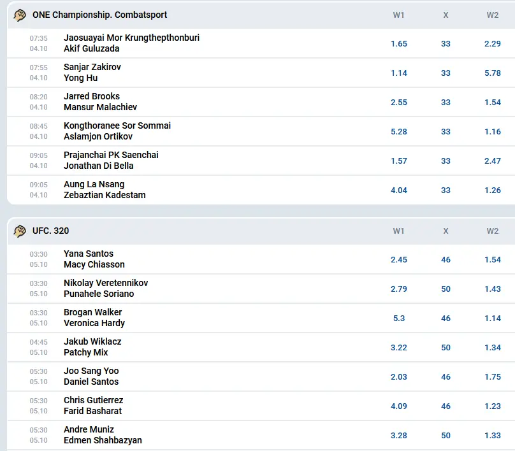Image resolution: width=515 pixels, height=451 pixels.
Task: Select W1 odds 1.65 for Jaosuayai Mor Krungthepthonburi
Action: click(399, 44)
